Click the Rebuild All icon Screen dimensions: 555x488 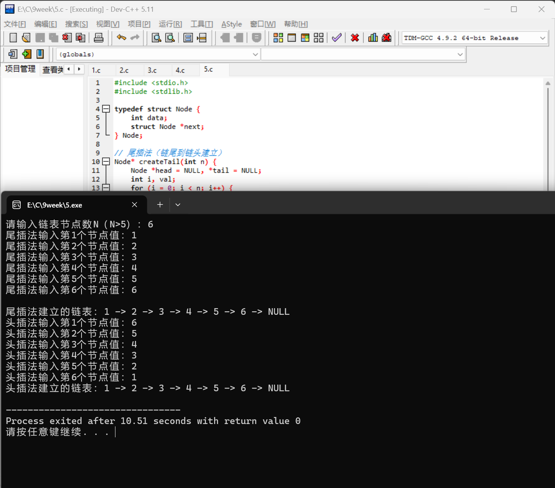319,38
